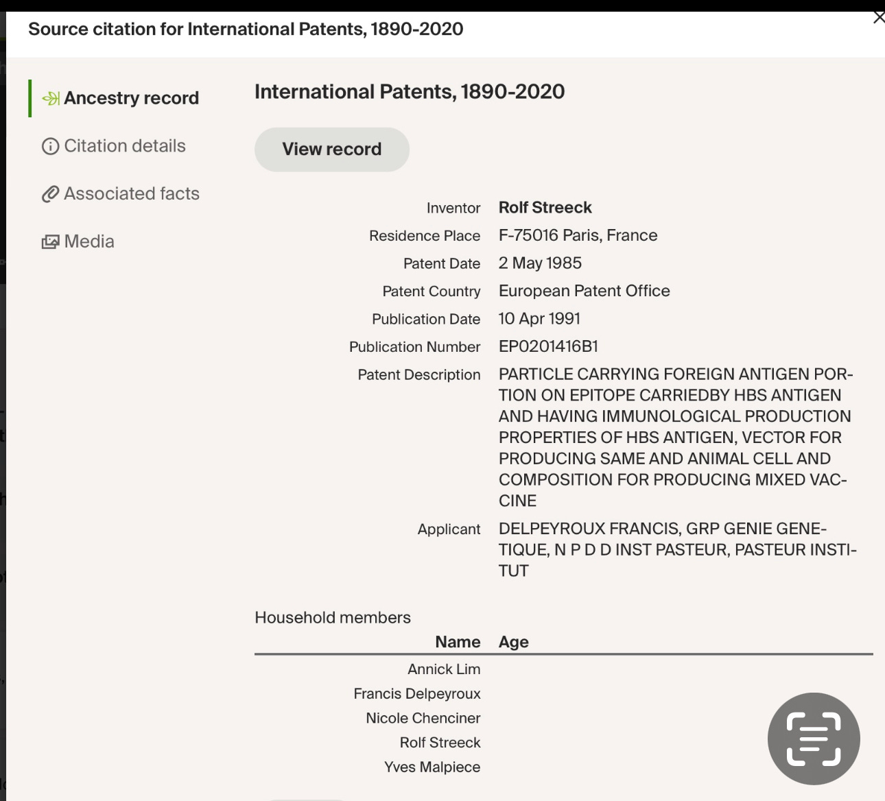Select European Patent Office value
The height and width of the screenshot is (801, 885).
pos(584,291)
